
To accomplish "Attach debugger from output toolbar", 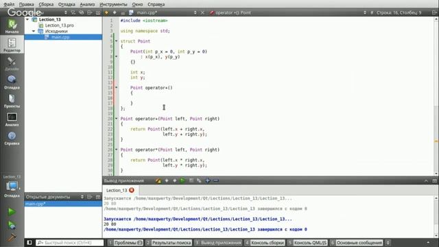I will pyautogui.click(x=199, y=180).
